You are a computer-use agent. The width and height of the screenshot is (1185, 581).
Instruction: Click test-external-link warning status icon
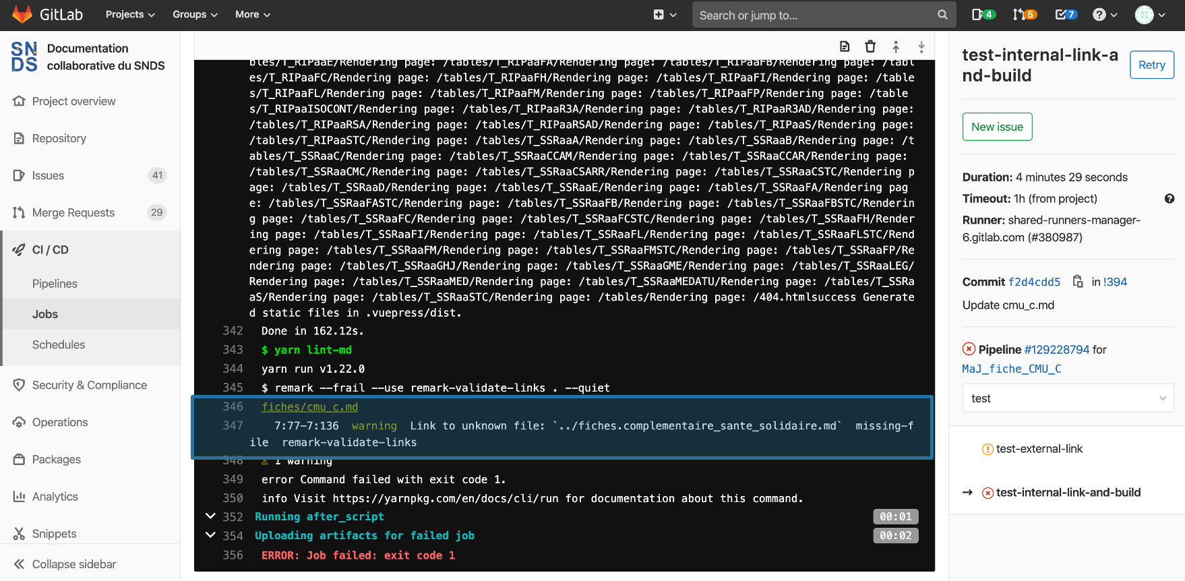click(987, 450)
